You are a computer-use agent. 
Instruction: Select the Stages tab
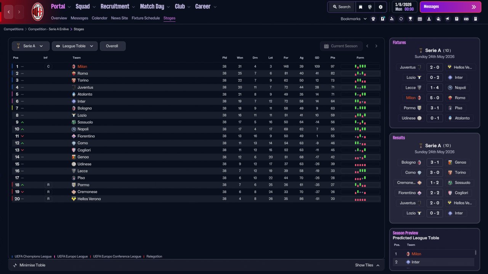click(169, 18)
